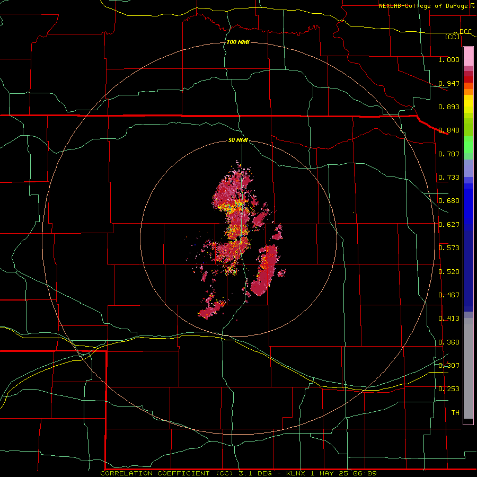Image resolution: width=477 pixels, height=477 pixels.
Task: Click the 0.787 scale value
Action: [x=449, y=154]
